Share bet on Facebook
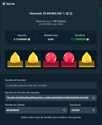Screen dimensions: 102x125 67,13
